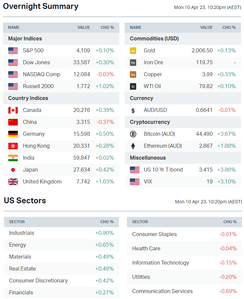Click CHG % header in Major Indices table
This screenshot has width=244, height=299.
[x=107, y=27]
